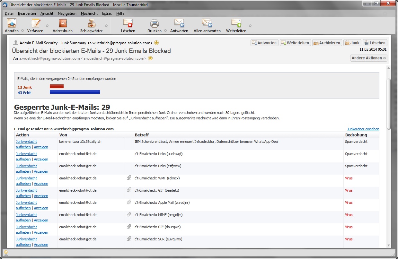Click the subject 'c't-Emailcheck: MIME (pmgoljm)'
This screenshot has width=398, height=259.
tap(159, 215)
